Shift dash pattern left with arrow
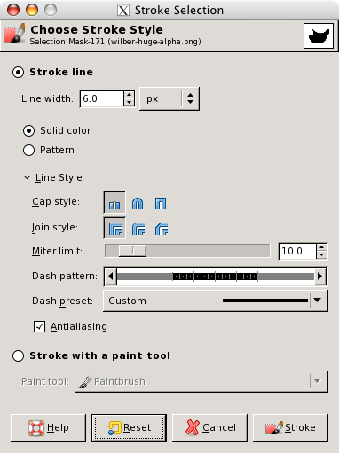 (x=111, y=277)
